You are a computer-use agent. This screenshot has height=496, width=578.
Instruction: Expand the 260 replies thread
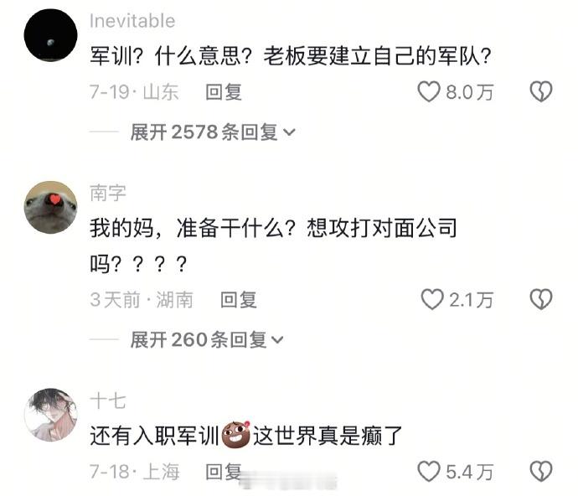207,339
